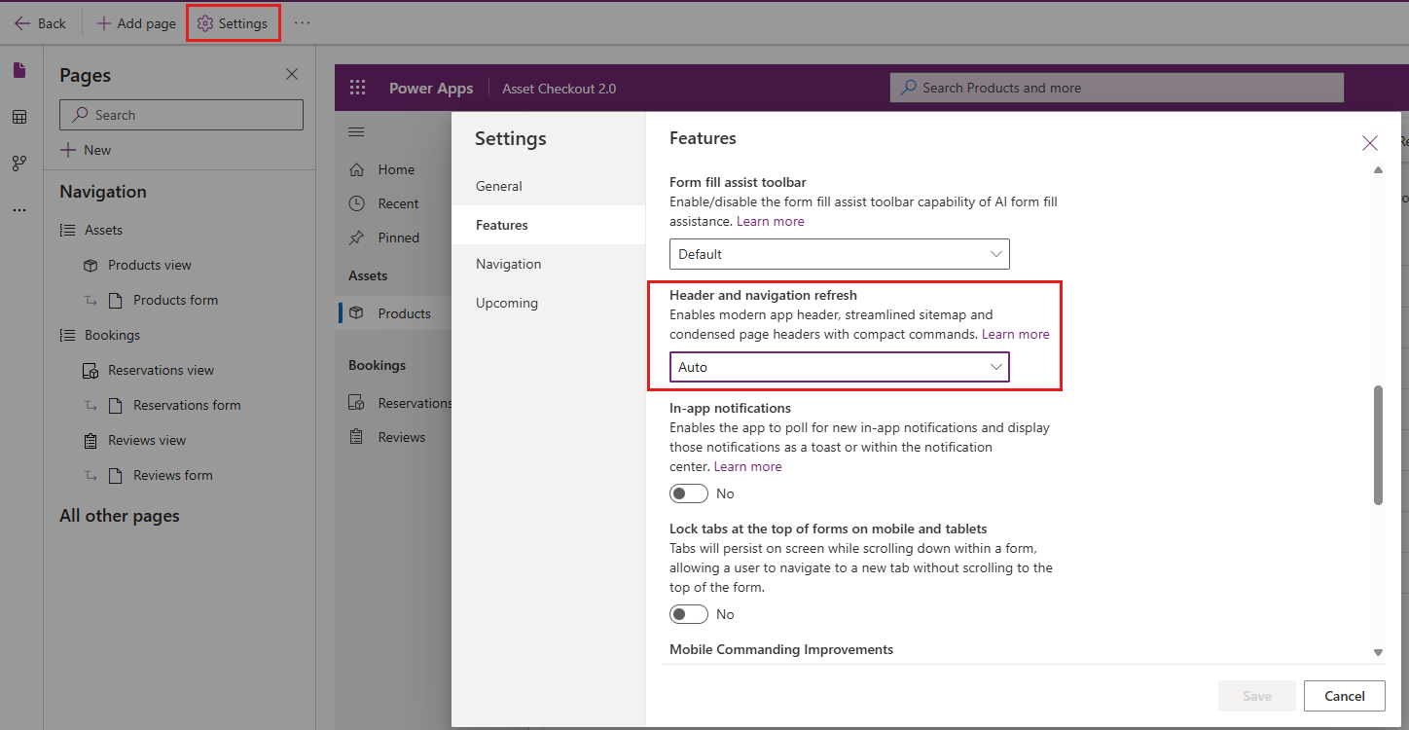Click the Power Apps waffle launcher icon
The width and height of the screenshot is (1409, 730).
tap(357, 88)
